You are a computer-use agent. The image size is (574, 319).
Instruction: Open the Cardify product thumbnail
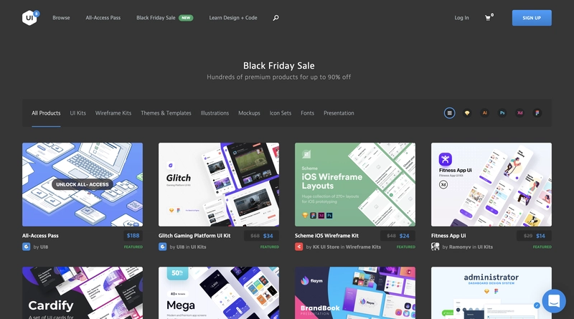coord(83,292)
